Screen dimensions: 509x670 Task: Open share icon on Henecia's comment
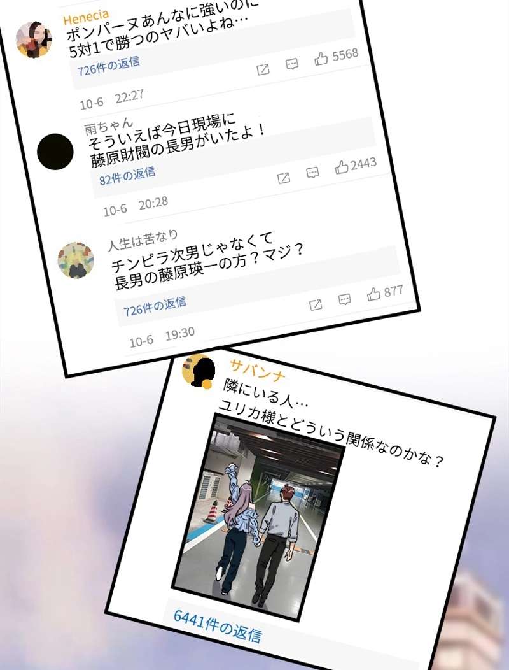263,69
